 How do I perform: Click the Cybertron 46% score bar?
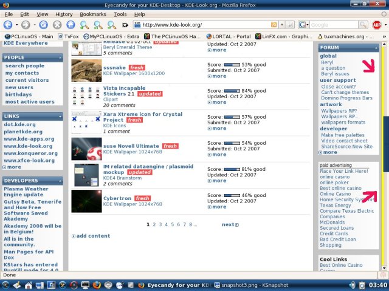[232, 195]
